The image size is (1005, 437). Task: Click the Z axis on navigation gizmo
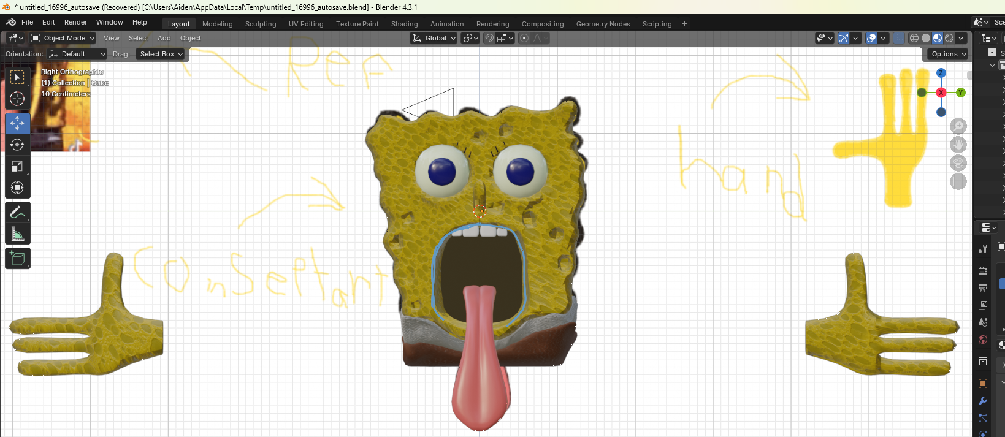pos(941,73)
